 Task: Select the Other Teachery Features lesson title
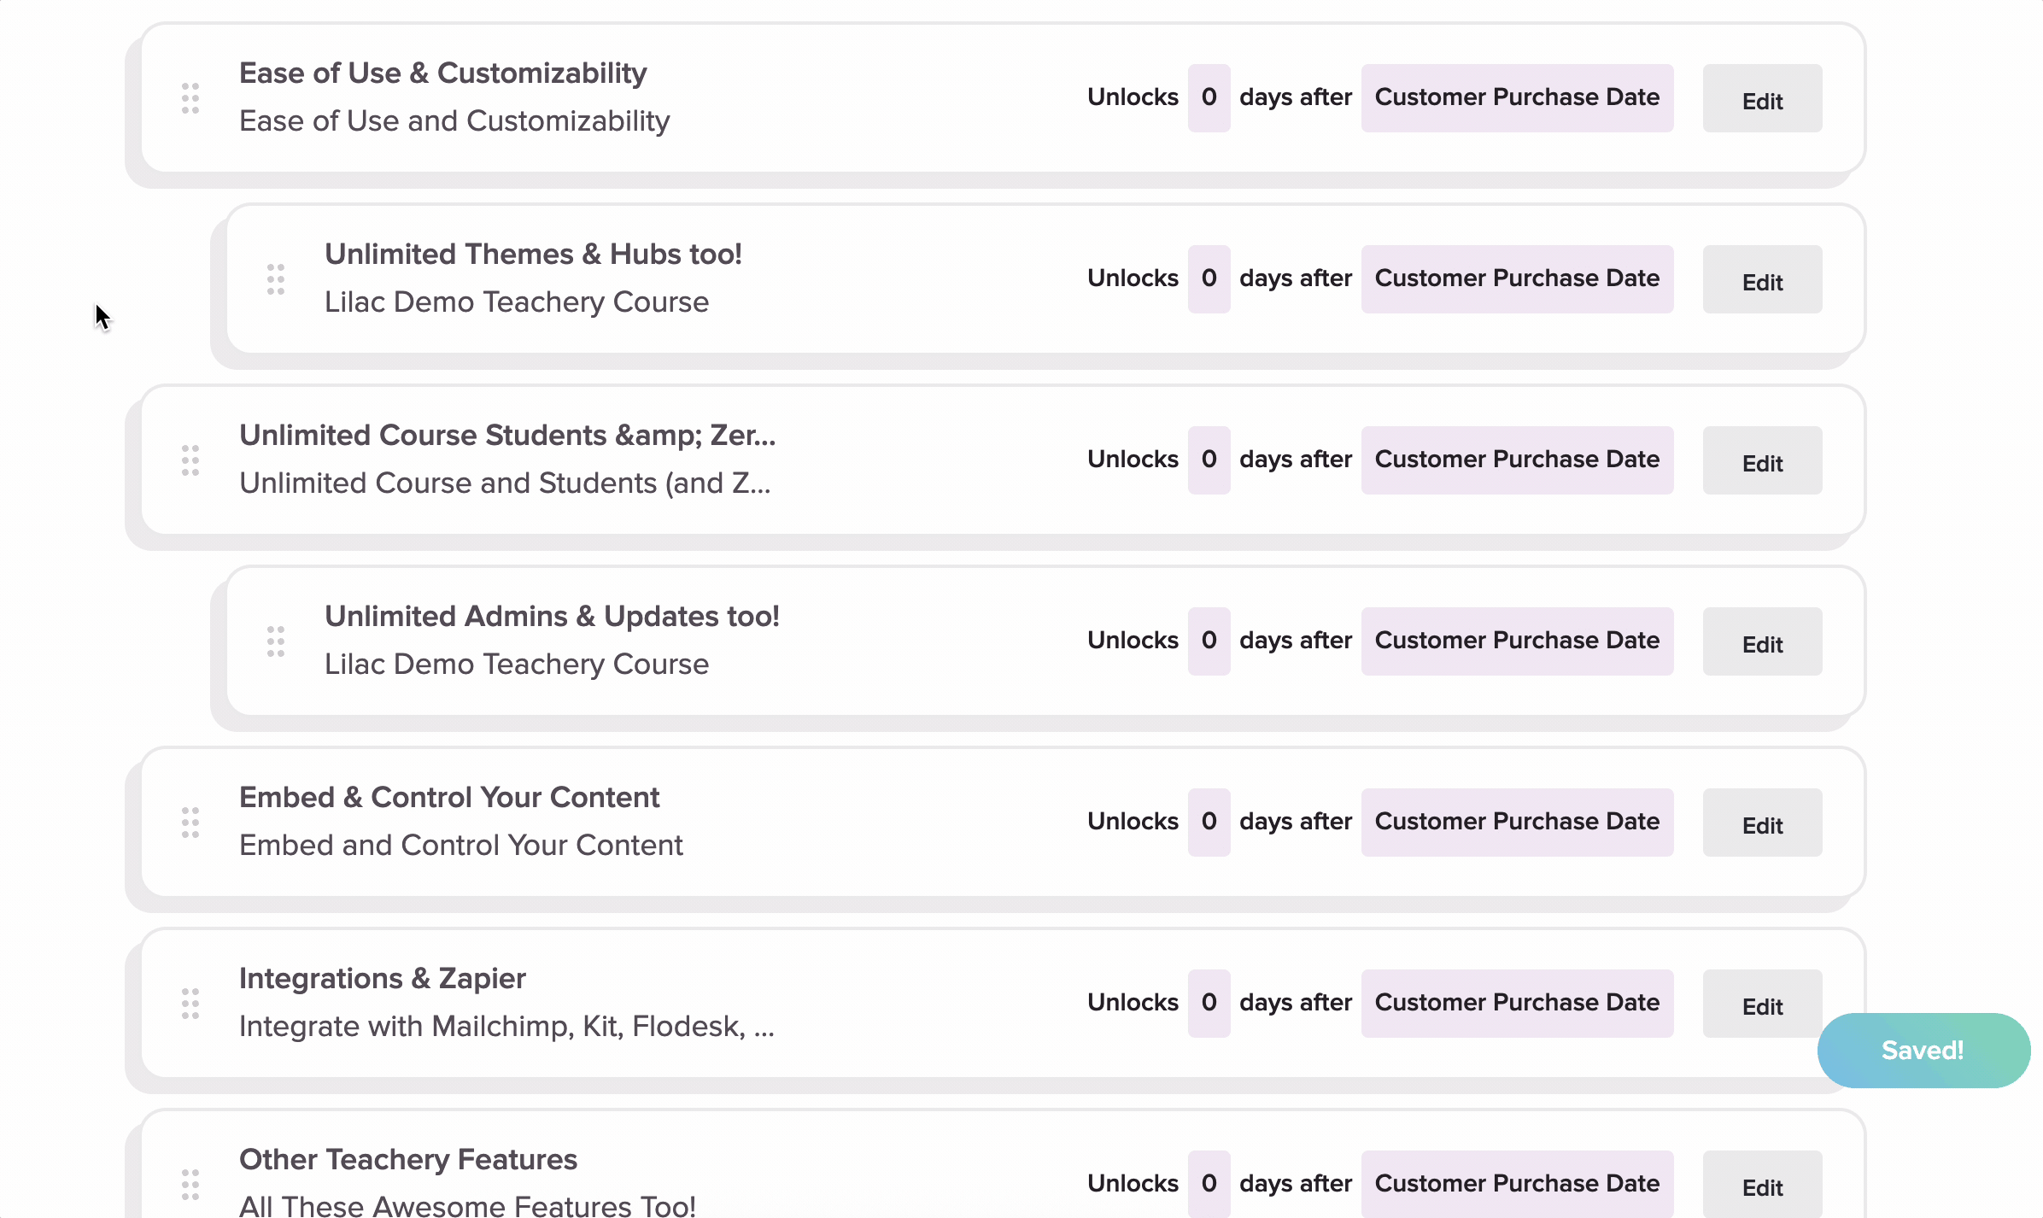click(408, 1160)
